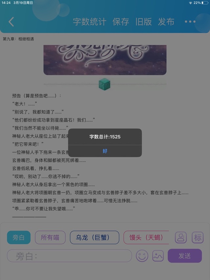Open the emoji smiley picker
This screenshot has width=210, height=280.
[142, 256]
